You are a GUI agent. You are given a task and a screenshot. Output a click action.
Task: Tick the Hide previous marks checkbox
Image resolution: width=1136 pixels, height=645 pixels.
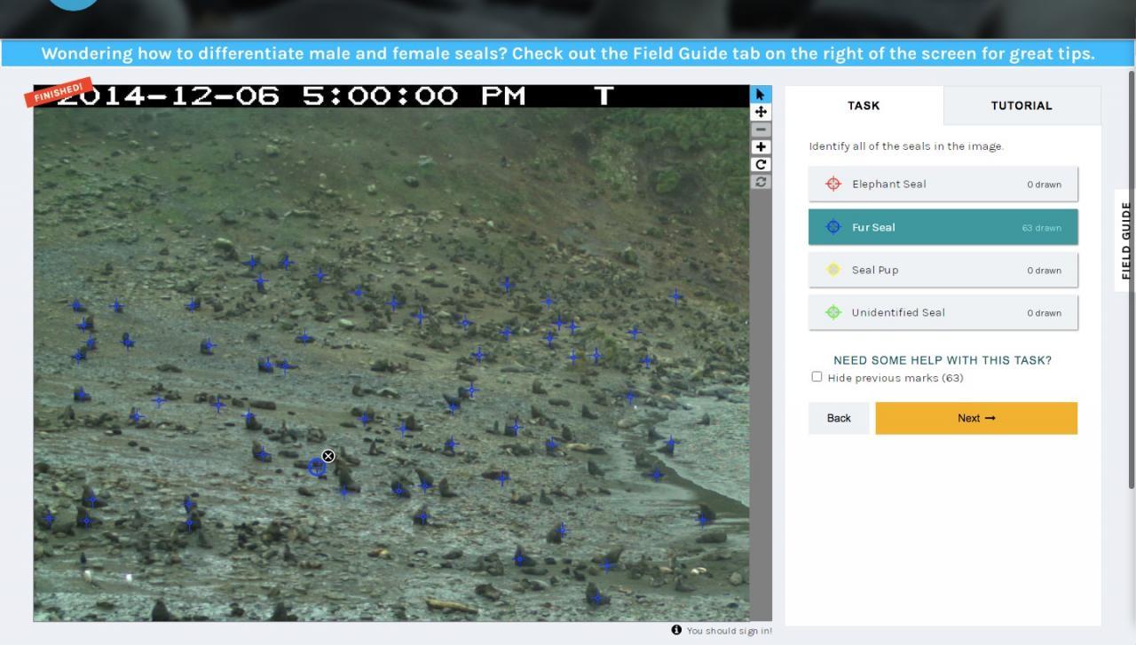[x=816, y=377]
